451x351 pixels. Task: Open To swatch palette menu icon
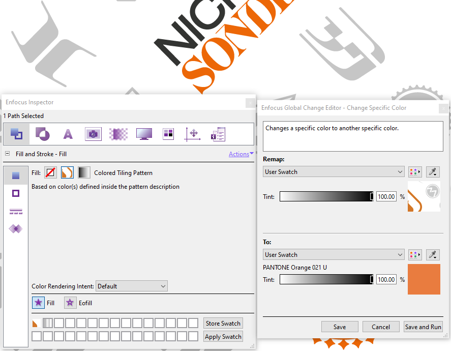[x=415, y=255]
